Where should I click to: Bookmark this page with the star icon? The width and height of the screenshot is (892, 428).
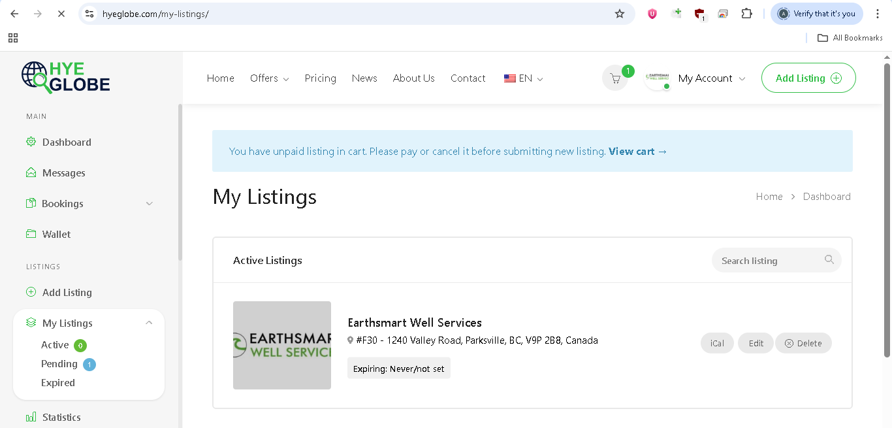click(x=620, y=14)
